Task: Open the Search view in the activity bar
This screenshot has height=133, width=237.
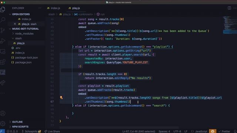Action: click(x=3, y=20)
